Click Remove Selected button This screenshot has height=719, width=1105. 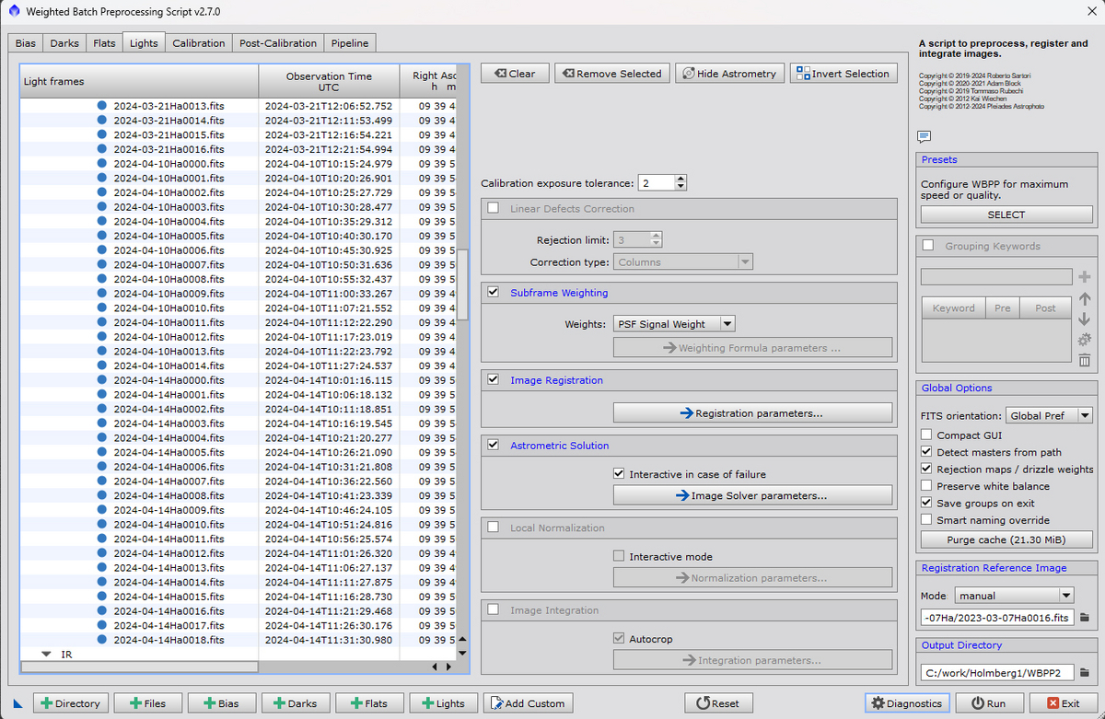tap(611, 74)
